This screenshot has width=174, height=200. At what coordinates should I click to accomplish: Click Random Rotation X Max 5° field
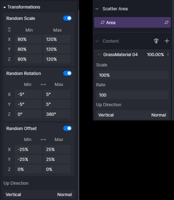pyautogui.click(x=57, y=94)
